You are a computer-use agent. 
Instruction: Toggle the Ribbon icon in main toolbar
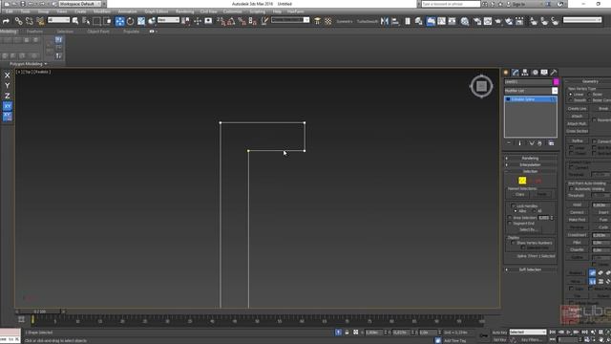tap(431, 21)
